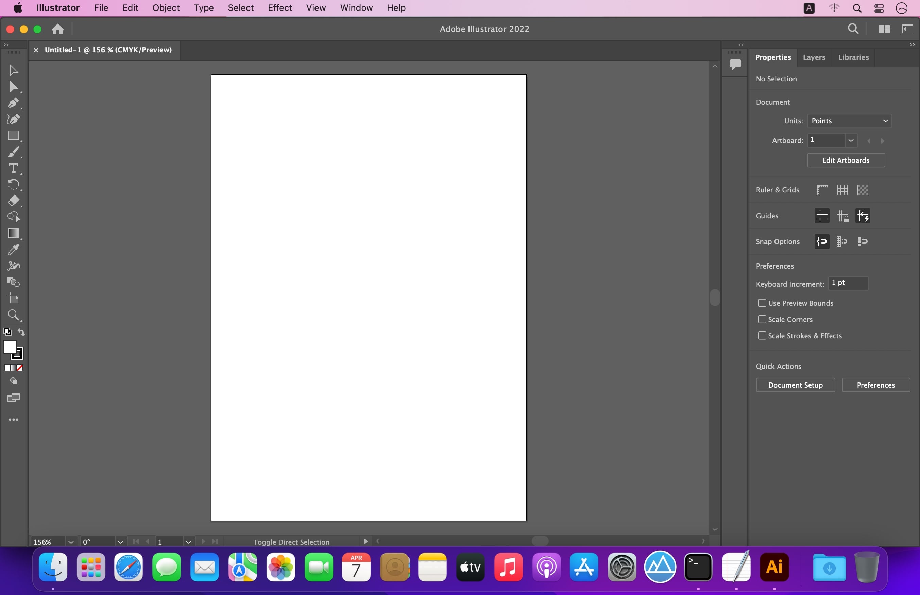Select the Type tool

point(13,168)
